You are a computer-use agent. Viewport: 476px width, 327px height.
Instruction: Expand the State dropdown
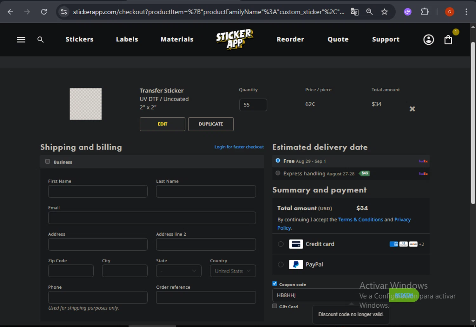pyautogui.click(x=179, y=271)
